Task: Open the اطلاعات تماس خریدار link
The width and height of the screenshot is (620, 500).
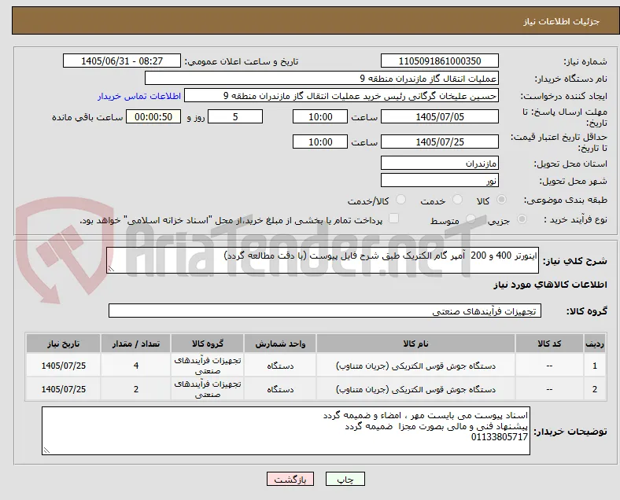Action: [139, 96]
